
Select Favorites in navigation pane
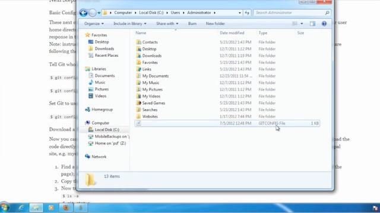click(x=99, y=35)
